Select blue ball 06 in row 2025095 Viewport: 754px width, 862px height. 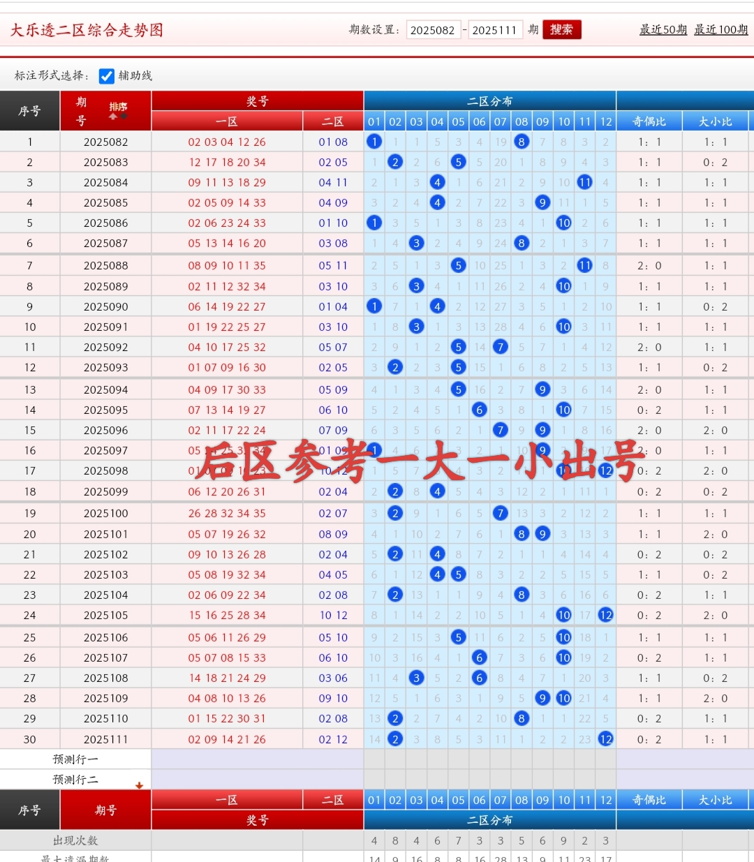(479, 410)
